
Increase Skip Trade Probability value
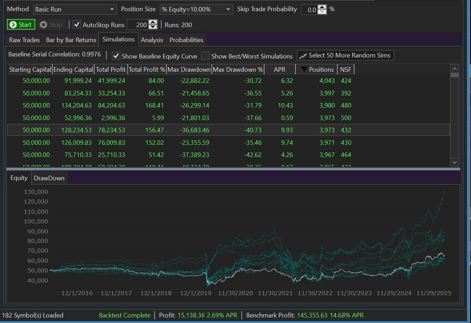322,7
